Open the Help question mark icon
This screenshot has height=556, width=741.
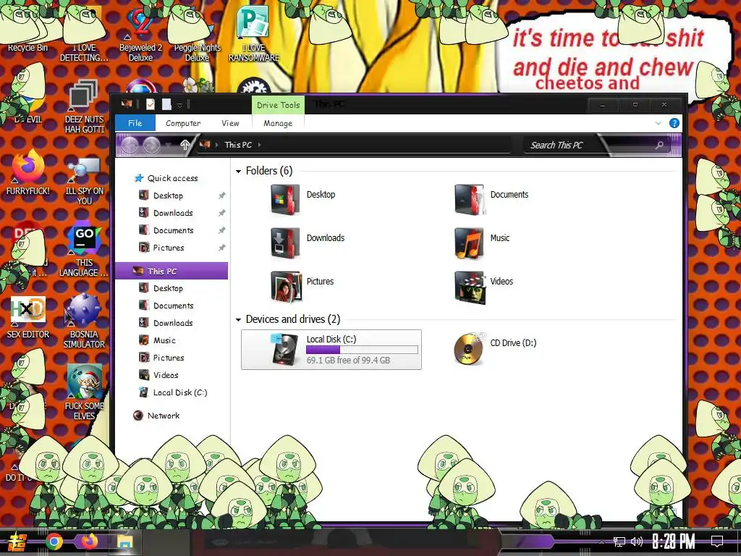pyautogui.click(x=674, y=123)
